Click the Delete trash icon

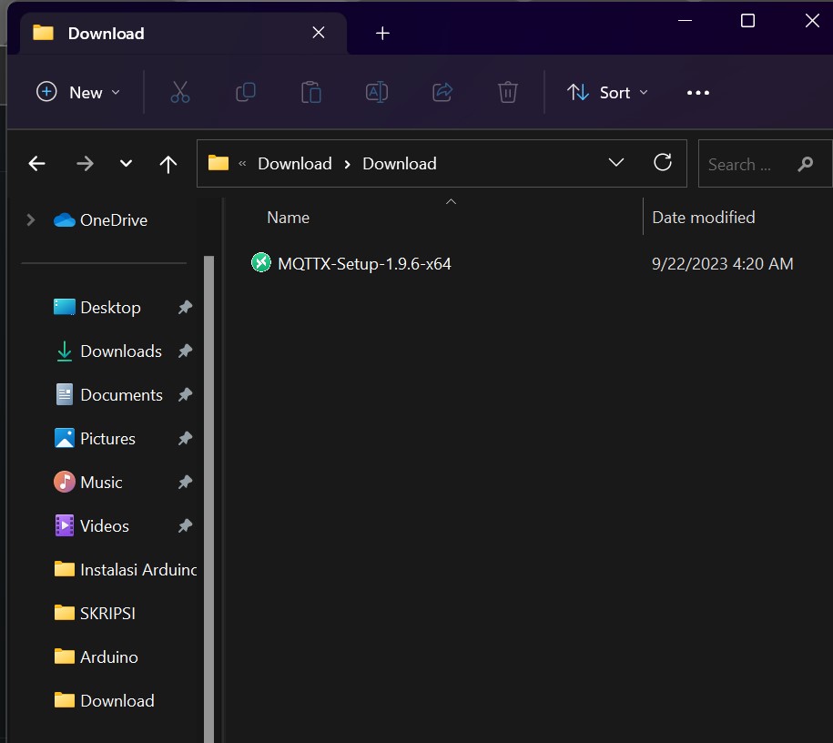[x=508, y=92]
